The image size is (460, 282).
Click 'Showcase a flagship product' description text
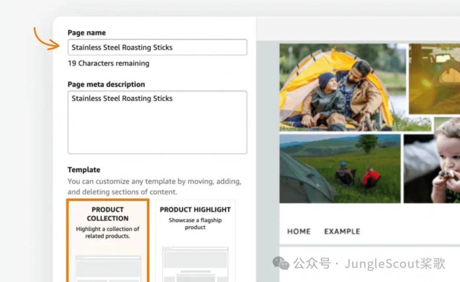(195, 224)
